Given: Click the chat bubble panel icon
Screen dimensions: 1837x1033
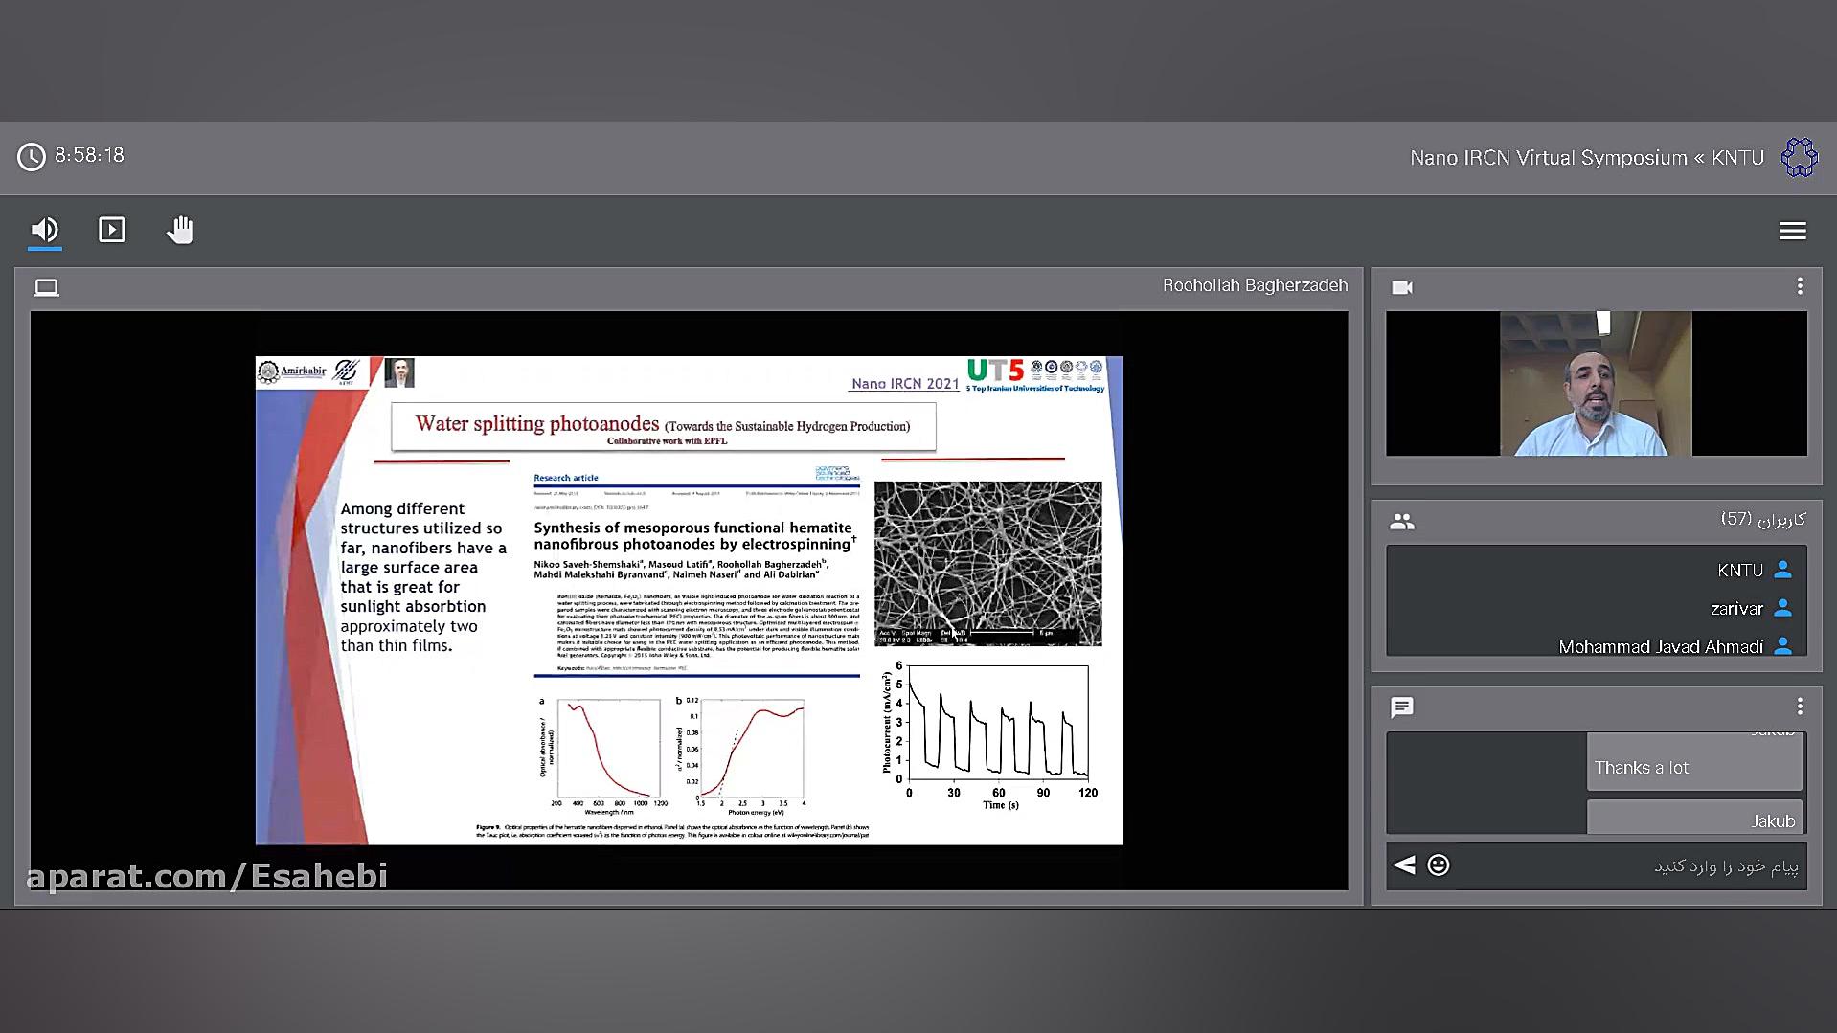Looking at the screenshot, I should 1401,707.
